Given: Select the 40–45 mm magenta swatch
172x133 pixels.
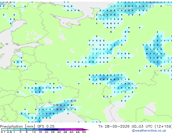Looking at the screenshot, I should click(74, 129).
